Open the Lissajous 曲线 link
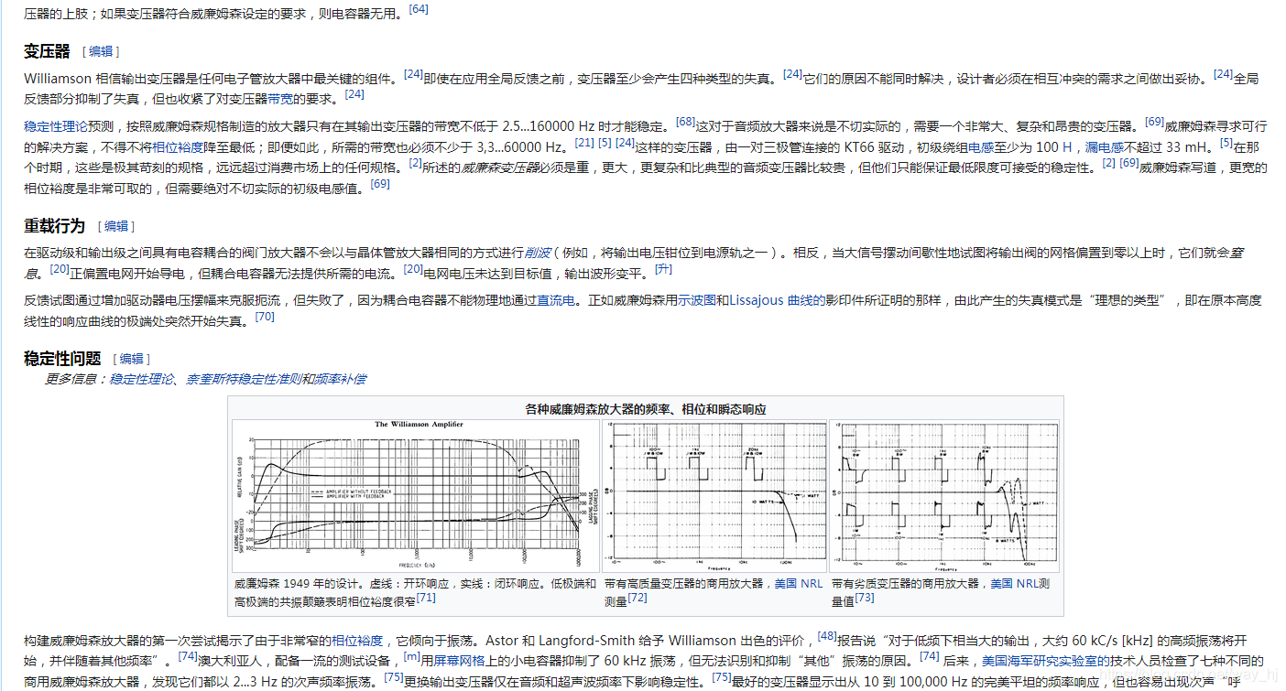1286x691 pixels. pyautogui.click(x=777, y=300)
